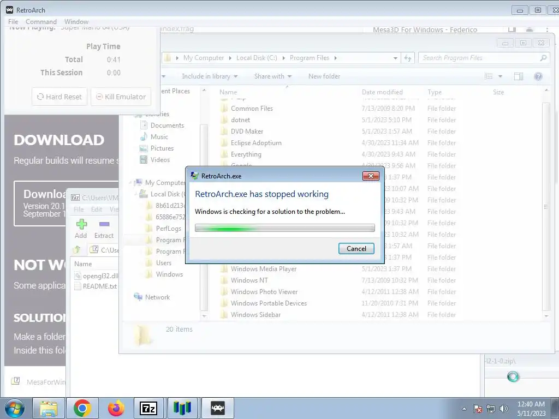Screen dimensions: 559x419
Task: Select Users folder in the navigation tree
Action: [159, 263]
